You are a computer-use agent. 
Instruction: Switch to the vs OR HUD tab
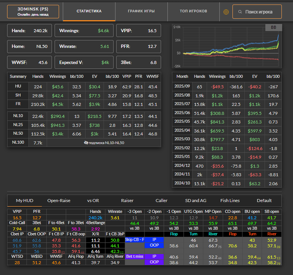click(x=93, y=200)
